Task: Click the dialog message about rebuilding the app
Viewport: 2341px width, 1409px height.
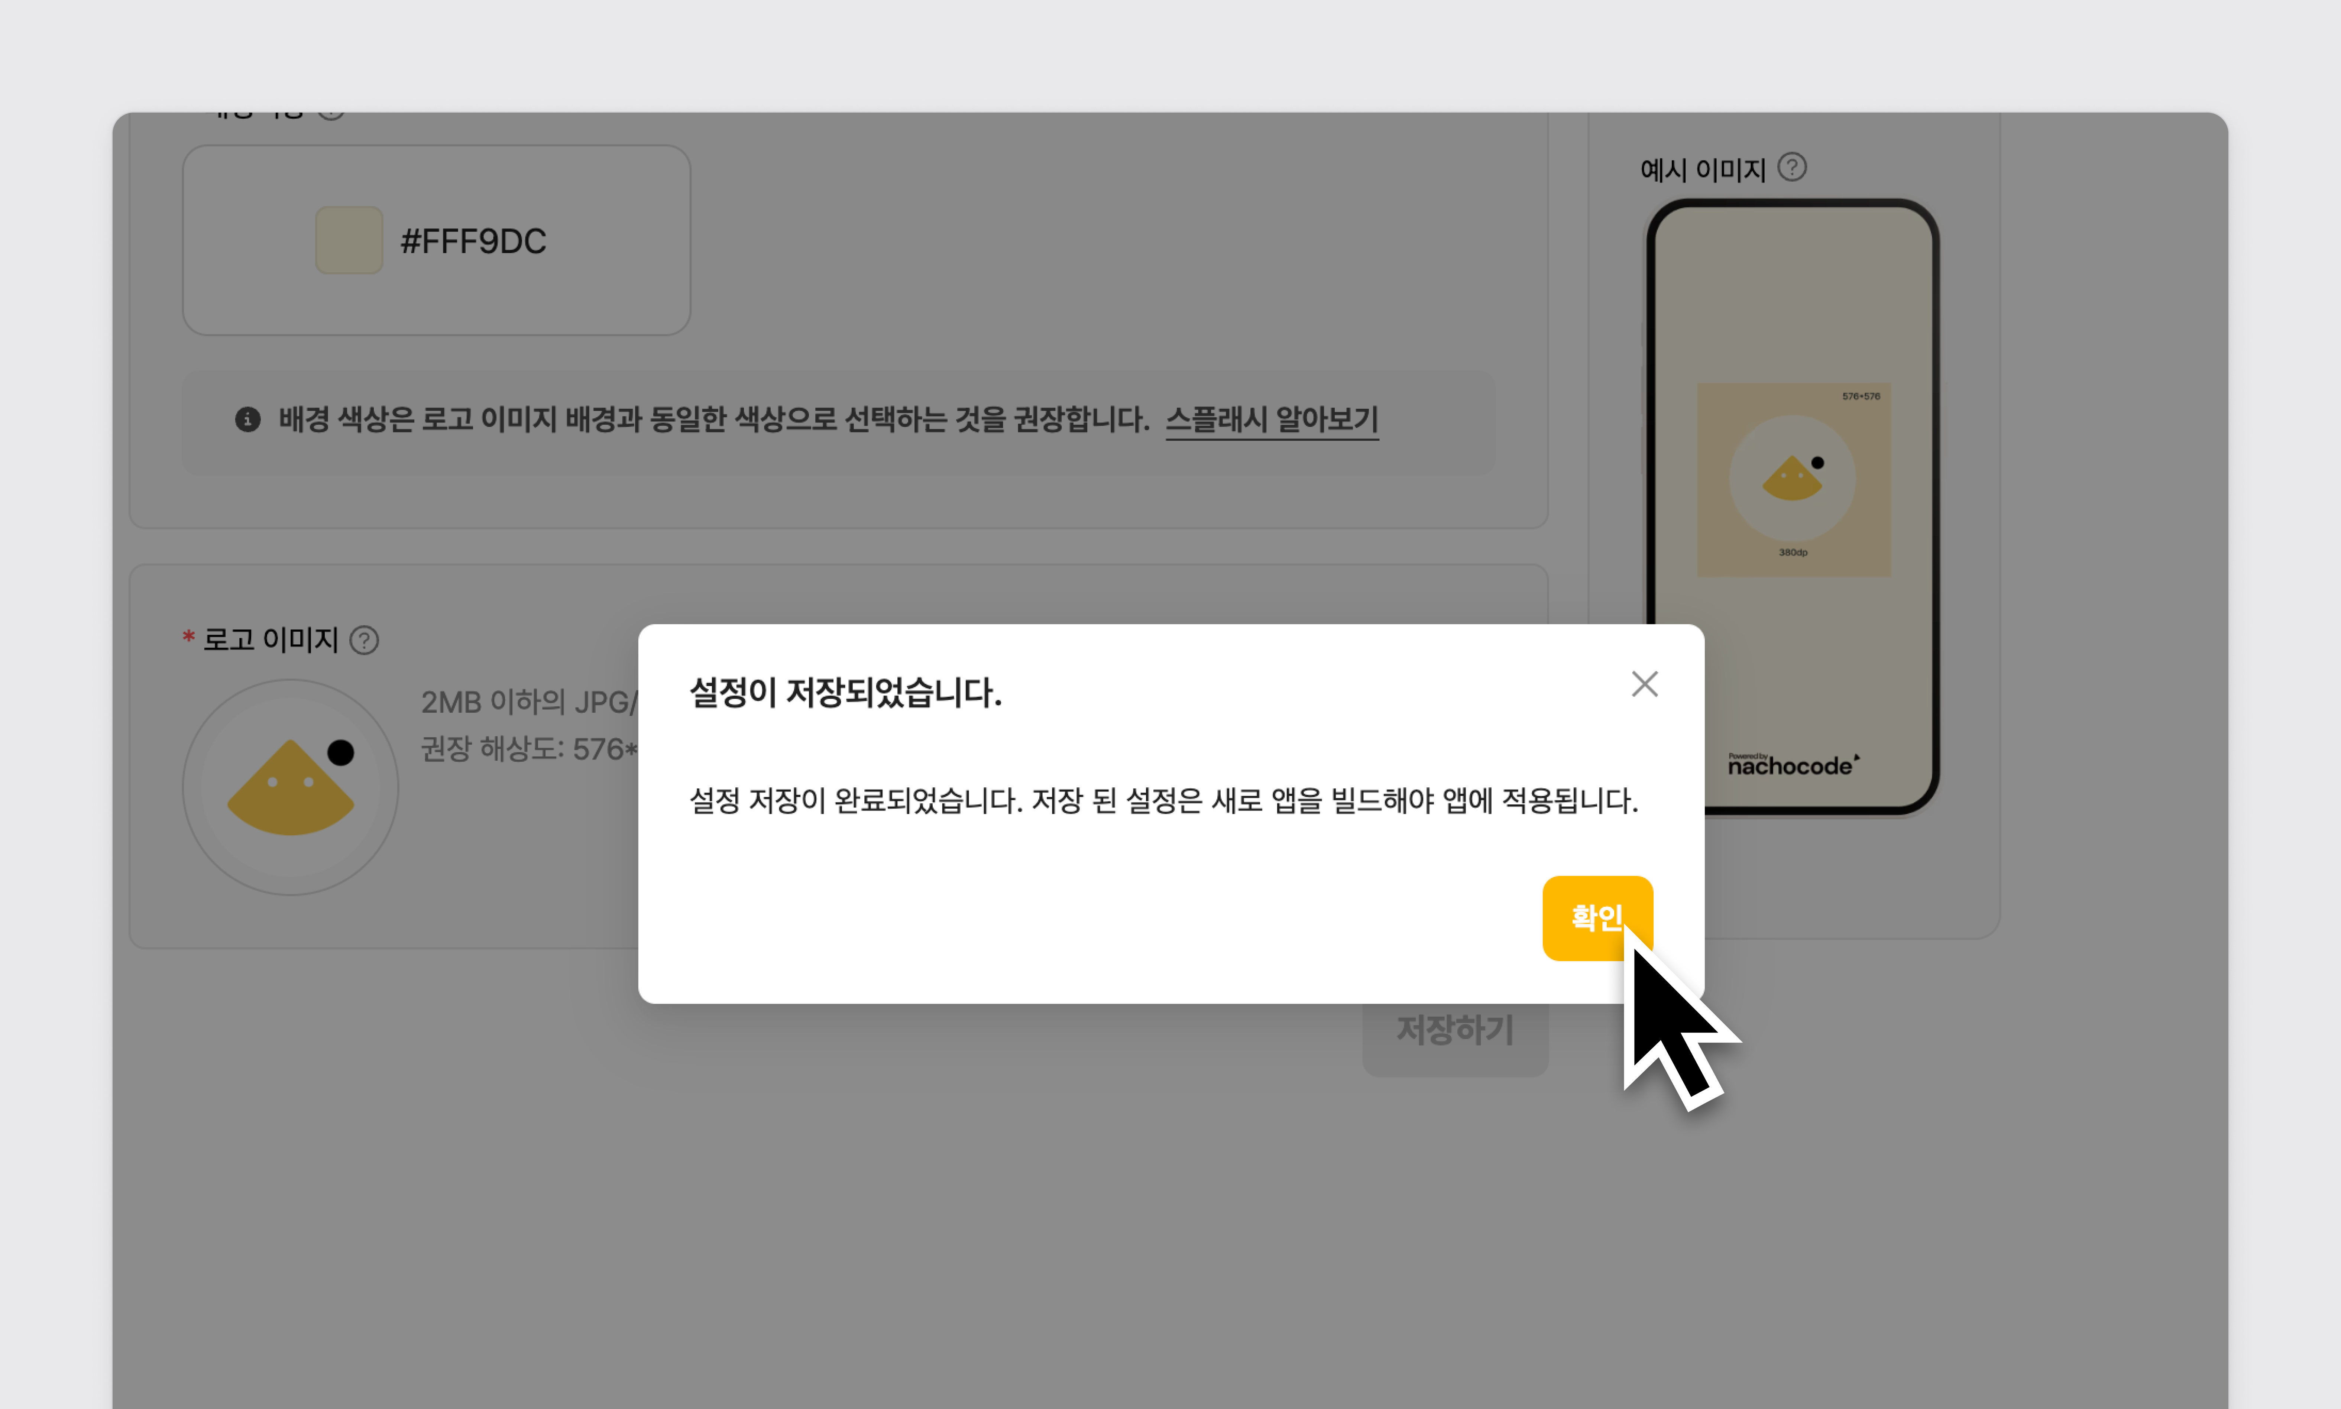Action: point(1163,800)
